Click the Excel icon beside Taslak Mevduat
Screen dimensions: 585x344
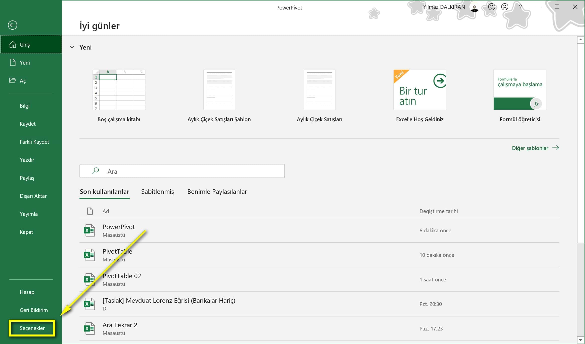tap(89, 304)
